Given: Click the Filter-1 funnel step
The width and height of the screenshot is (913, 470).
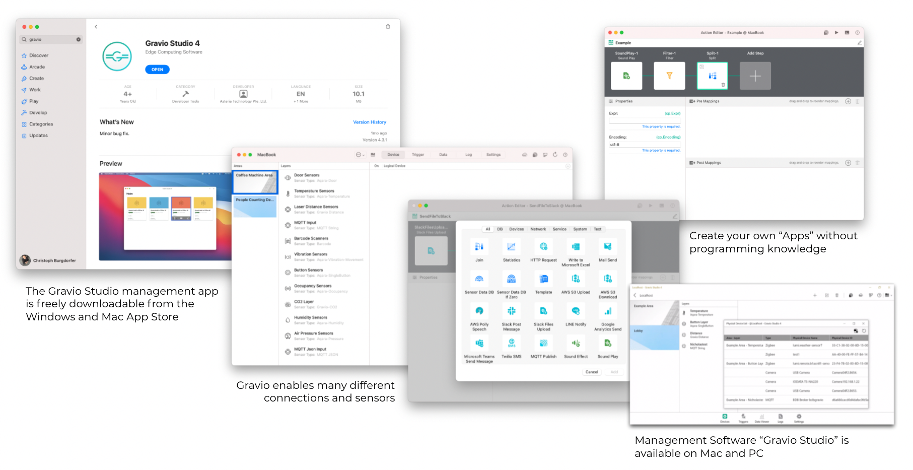Looking at the screenshot, I should point(669,76).
